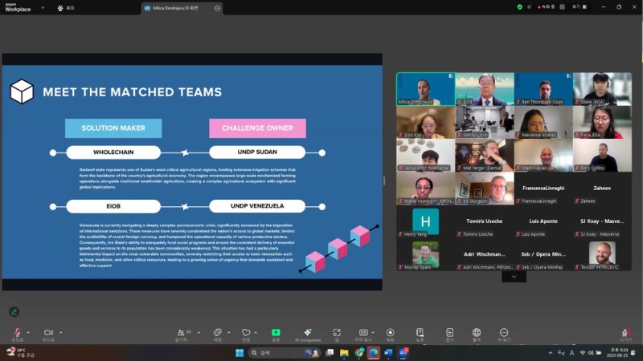This screenshot has width=643, height=361.
Task: Open the taskbar clock and date
Action: (618, 352)
